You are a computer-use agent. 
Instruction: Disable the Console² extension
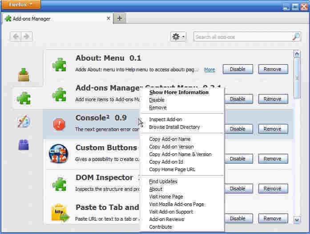(x=238, y=129)
